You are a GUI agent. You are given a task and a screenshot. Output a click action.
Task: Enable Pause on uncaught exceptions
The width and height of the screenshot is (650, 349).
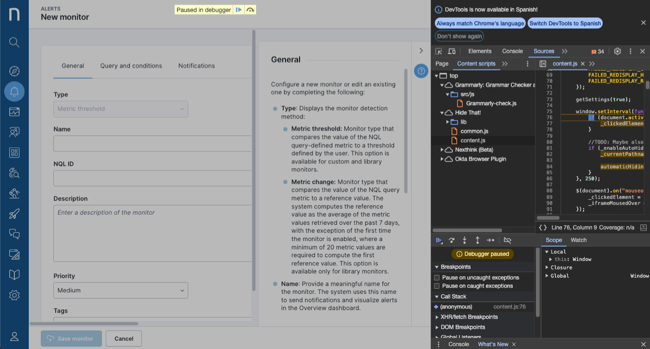[x=437, y=277]
